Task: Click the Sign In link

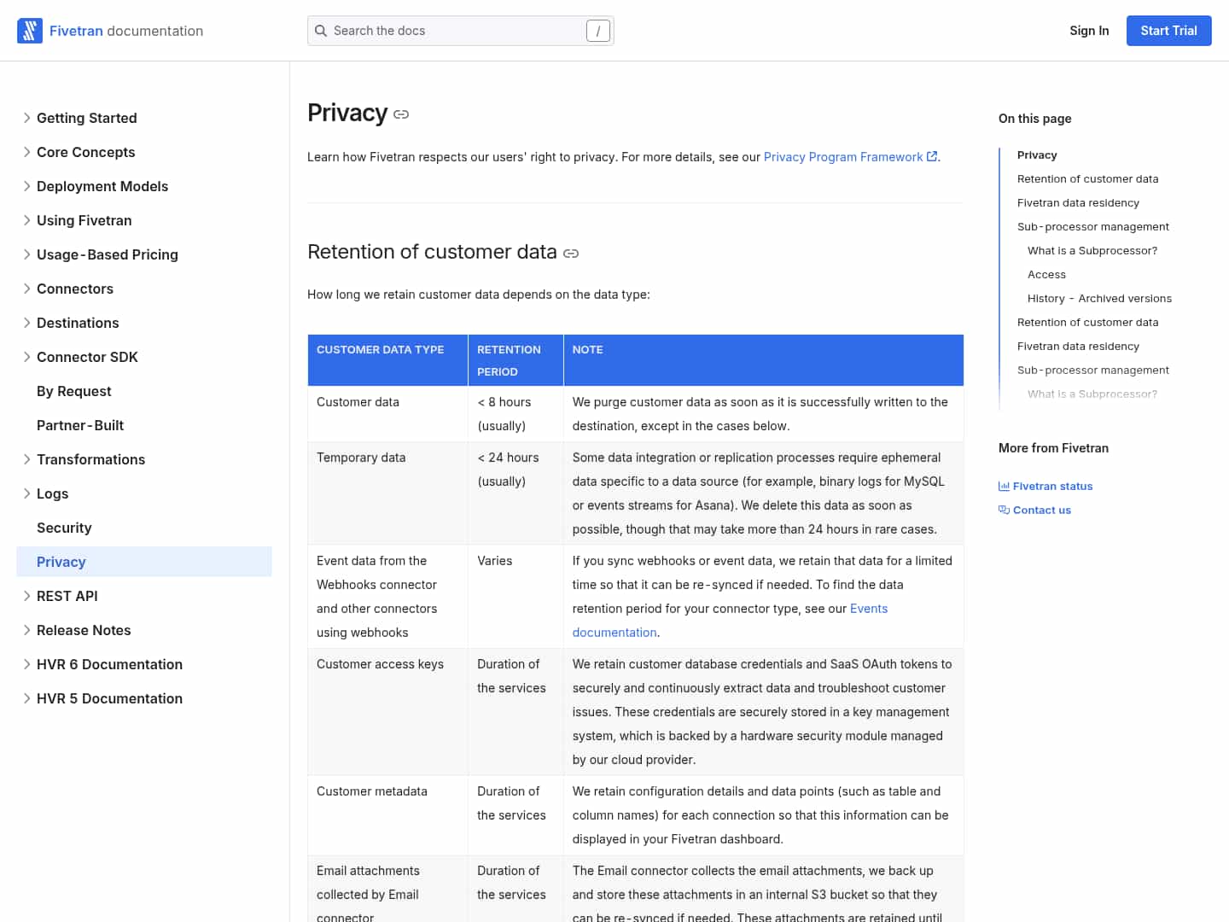Action: pos(1089,31)
